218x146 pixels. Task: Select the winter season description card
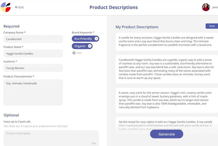coord(167,100)
